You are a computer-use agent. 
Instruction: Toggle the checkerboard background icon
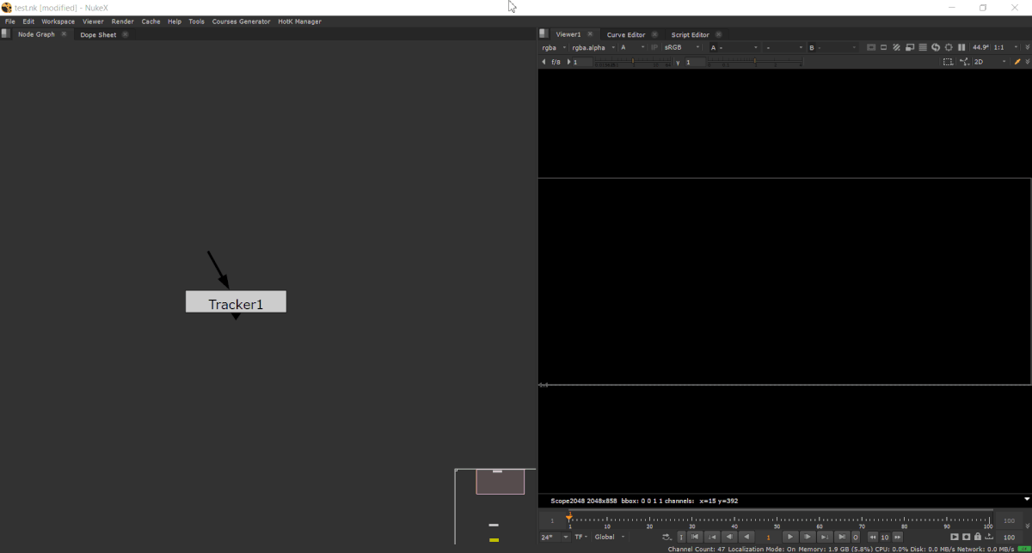tap(896, 48)
